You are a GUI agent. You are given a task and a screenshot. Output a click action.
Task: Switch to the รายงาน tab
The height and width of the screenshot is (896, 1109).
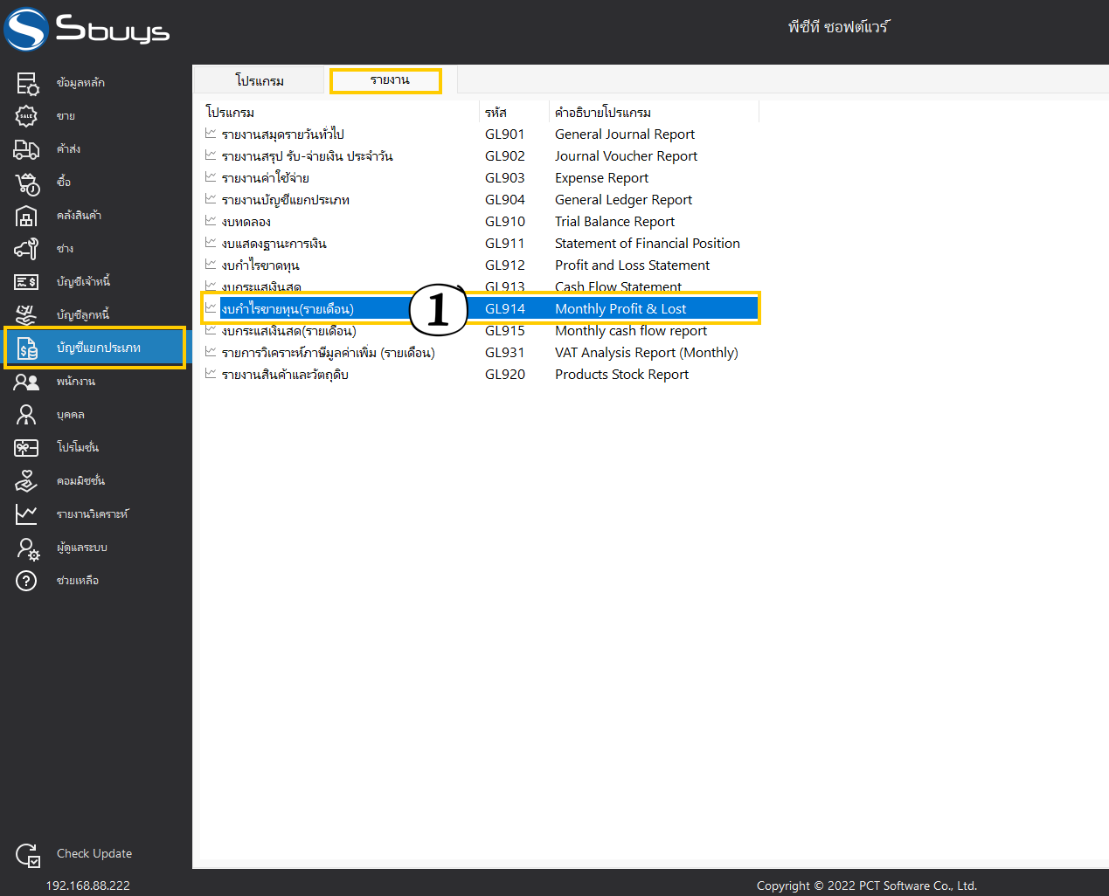point(385,80)
